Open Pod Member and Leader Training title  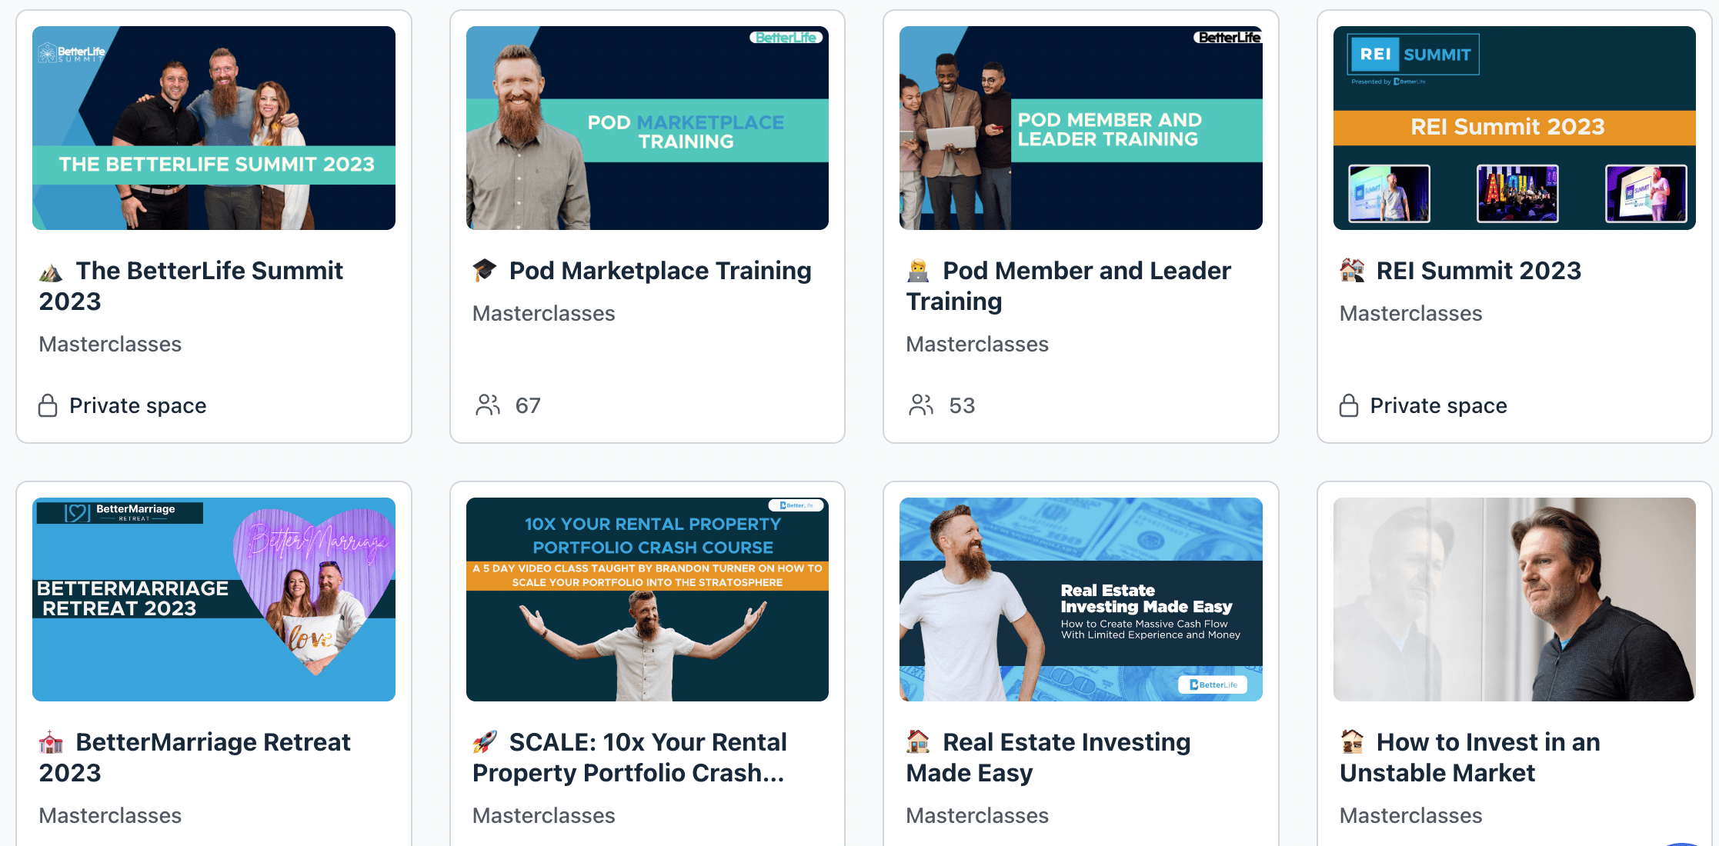pyautogui.click(x=1069, y=286)
